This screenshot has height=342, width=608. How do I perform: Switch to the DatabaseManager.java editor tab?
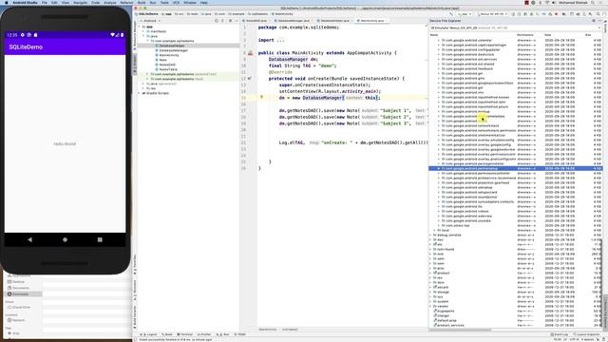tap(294, 21)
